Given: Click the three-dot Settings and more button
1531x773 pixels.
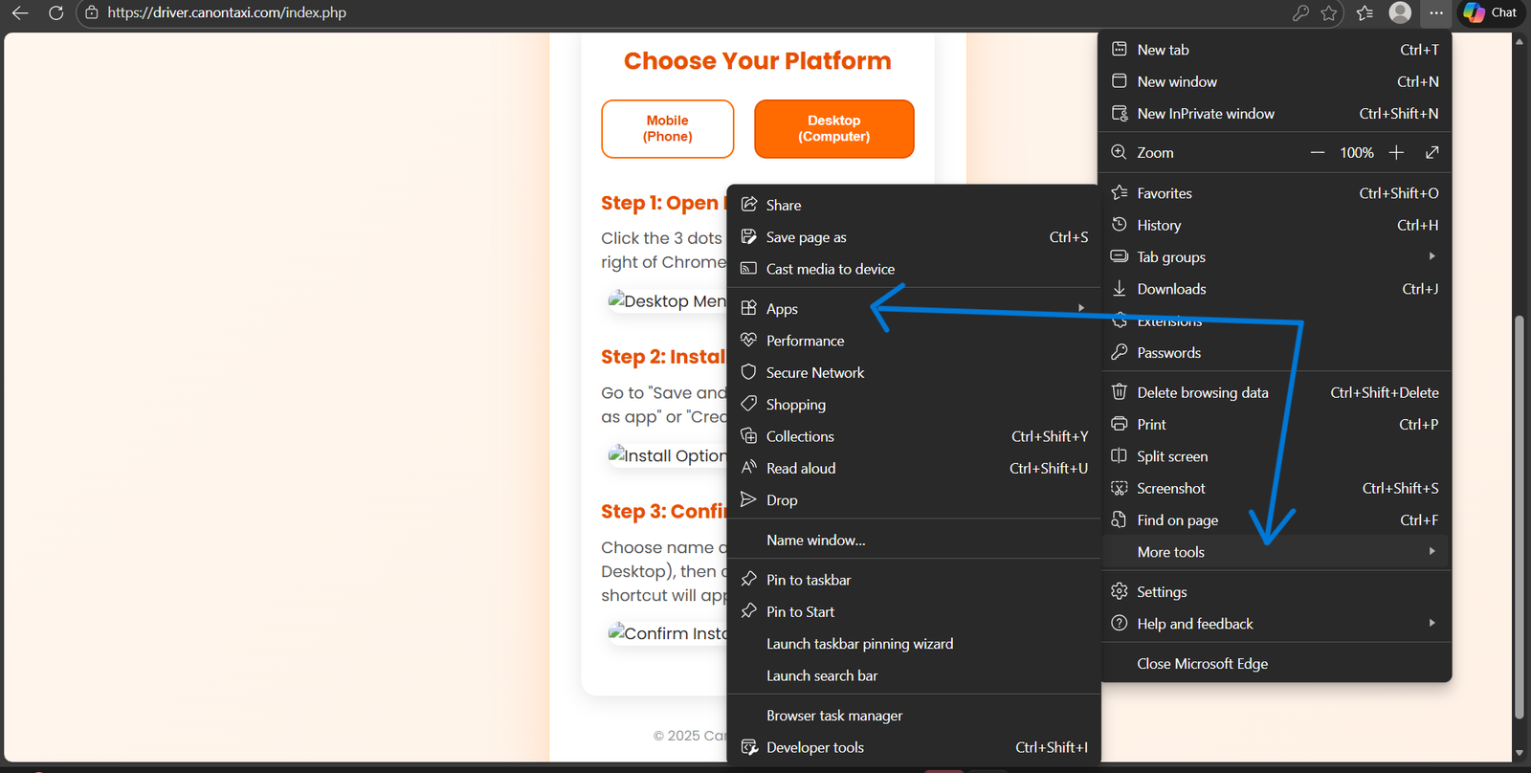Looking at the screenshot, I should coord(1436,12).
